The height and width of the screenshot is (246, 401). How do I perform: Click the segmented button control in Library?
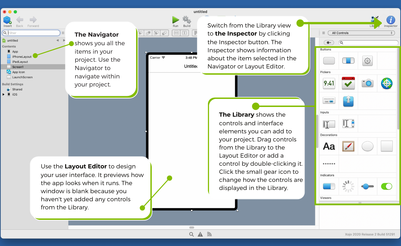coord(348,61)
